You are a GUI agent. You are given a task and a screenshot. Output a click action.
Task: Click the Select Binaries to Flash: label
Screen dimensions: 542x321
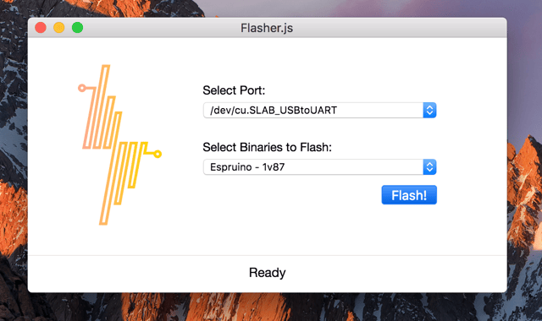[x=268, y=147]
